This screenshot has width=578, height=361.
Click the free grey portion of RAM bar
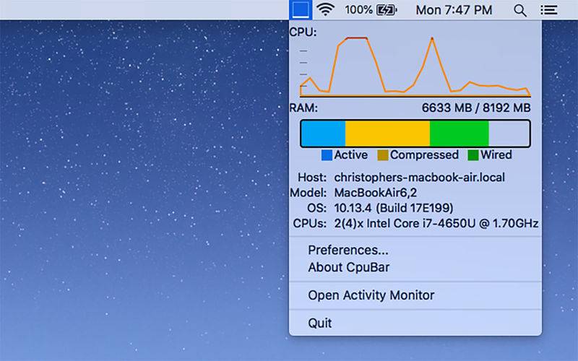click(509, 134)
